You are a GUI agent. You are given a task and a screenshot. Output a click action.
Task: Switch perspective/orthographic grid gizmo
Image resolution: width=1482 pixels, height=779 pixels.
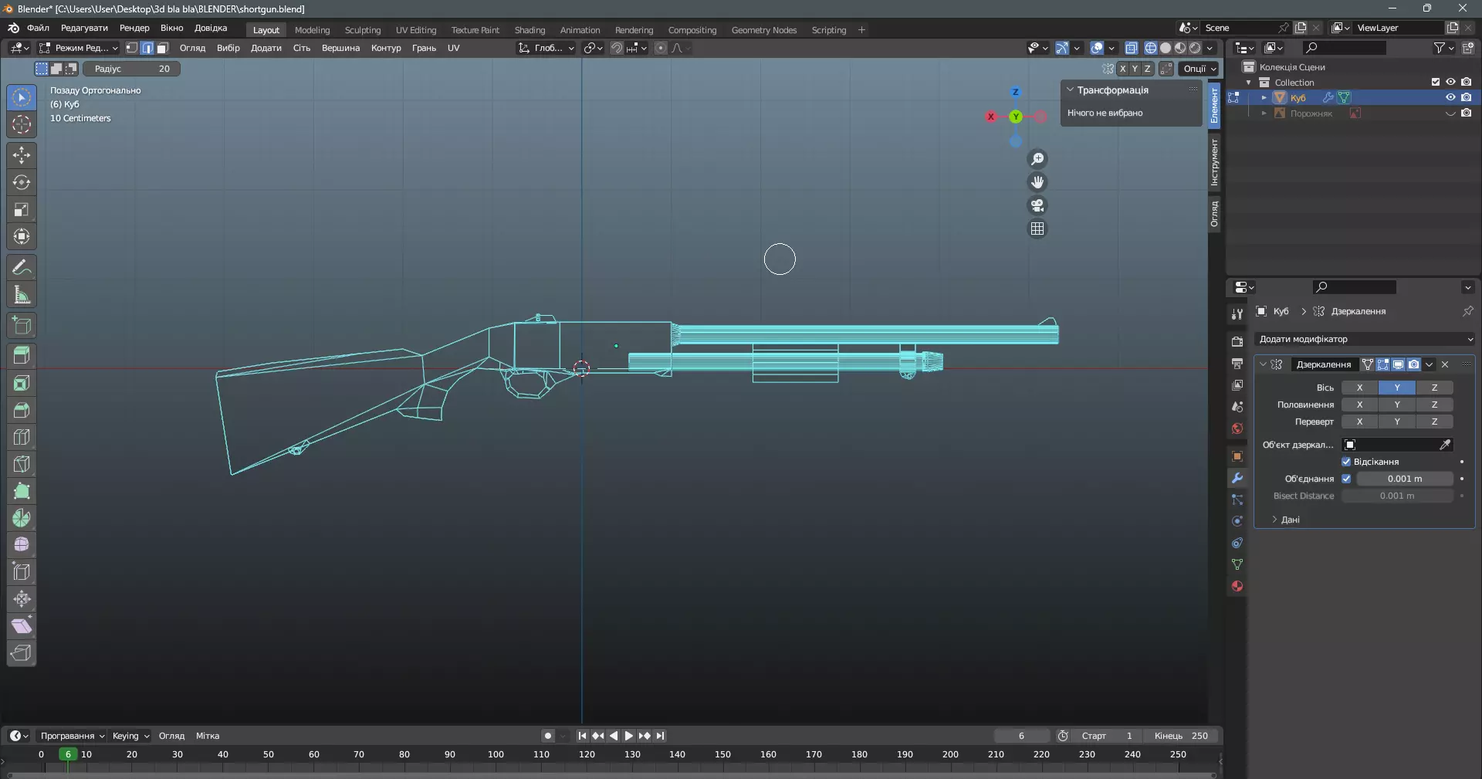(1037, 229)
